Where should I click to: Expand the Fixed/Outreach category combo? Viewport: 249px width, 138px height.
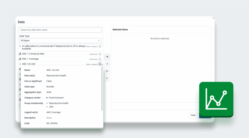[47, 98]
